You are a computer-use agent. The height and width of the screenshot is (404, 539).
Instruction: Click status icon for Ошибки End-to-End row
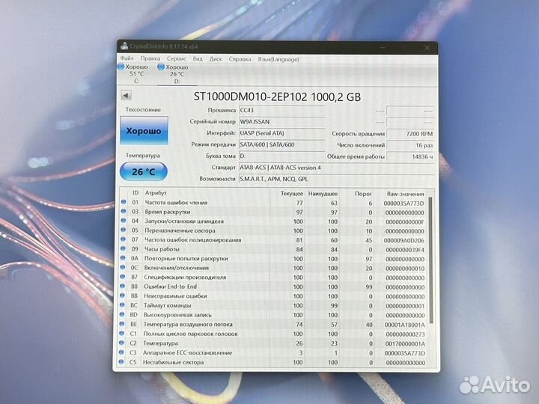pos(122,286)
